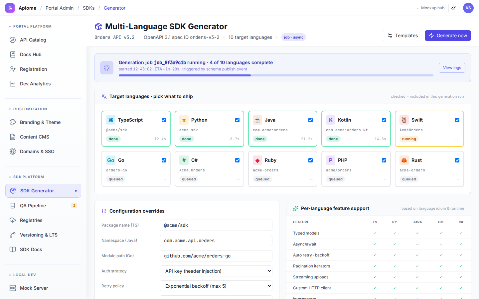Image resolution: width=479 pixels, height=299 pixels.
Task: Click the generation job progress bar
Action: pos(276,75)
